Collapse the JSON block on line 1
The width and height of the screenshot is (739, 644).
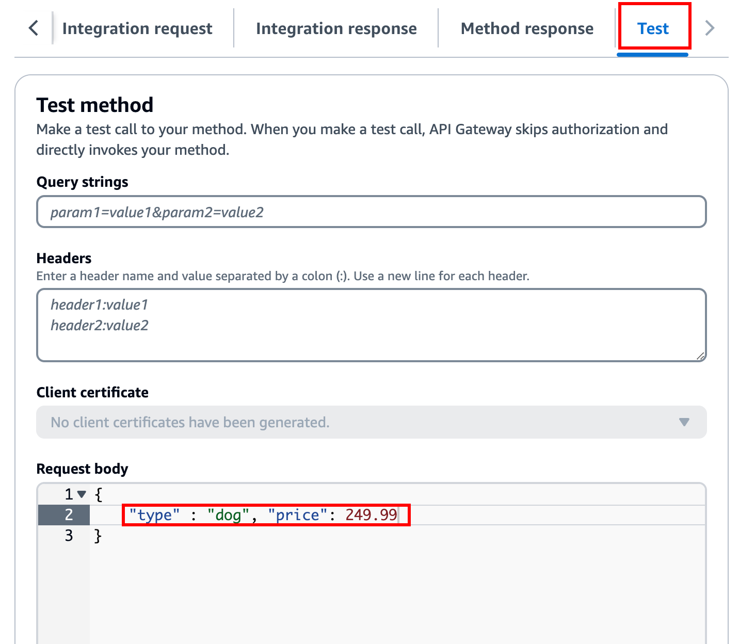coord(82,494)
